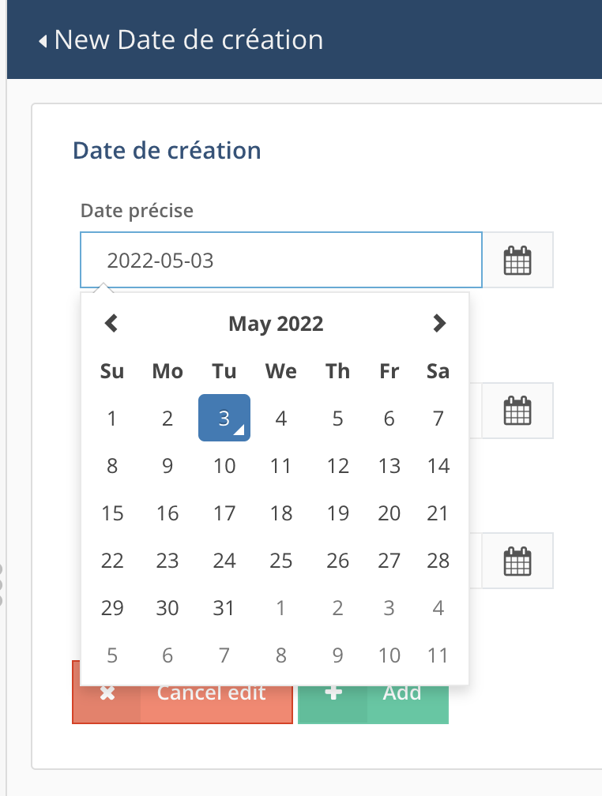Open calendar icon beside Date précise field
602x796 pixels.
point(517,261)
